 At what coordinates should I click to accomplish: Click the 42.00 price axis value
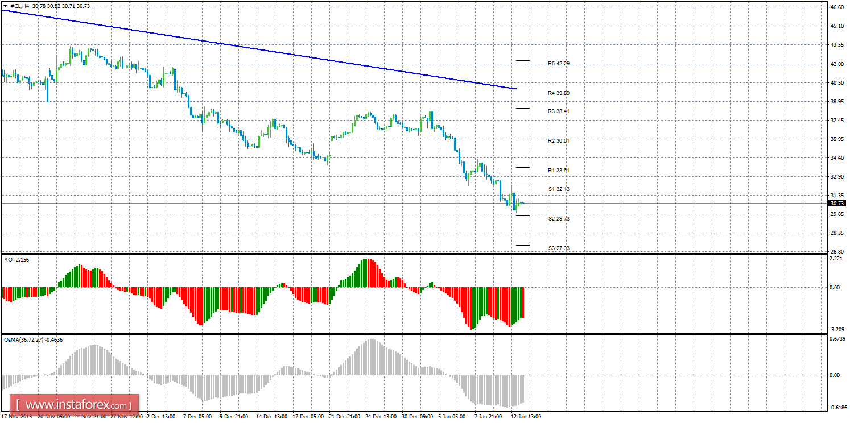837,64
